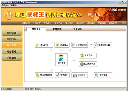Click 最新产品 in navigation bar
This screenshot has width=128, height=91.
tap(58, 23)
